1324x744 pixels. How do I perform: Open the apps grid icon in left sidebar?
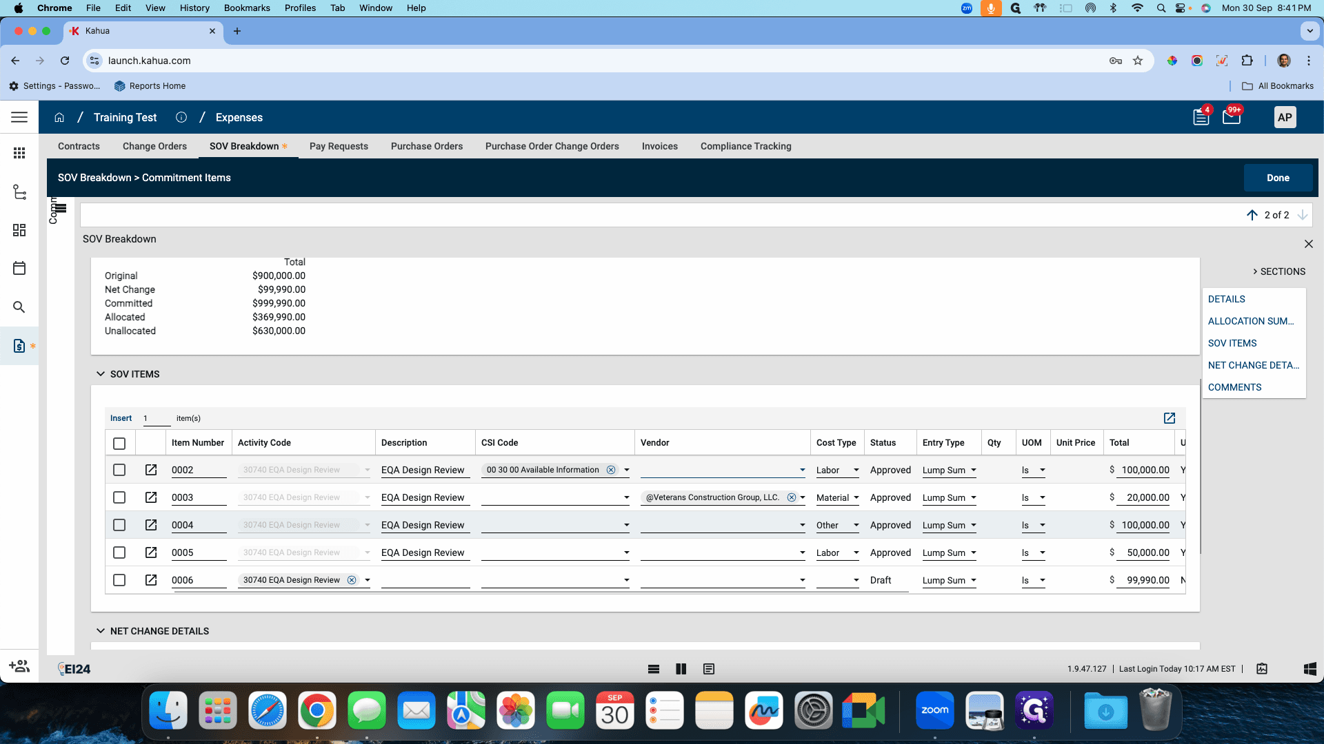(19, 153)
